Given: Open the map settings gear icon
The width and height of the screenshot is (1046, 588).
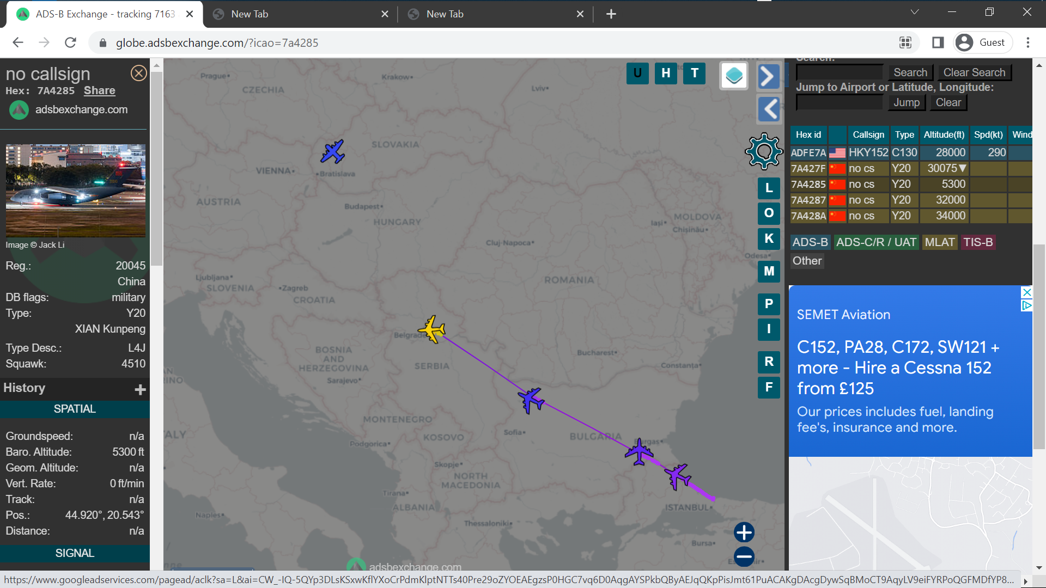Looking at the screenshot, I should tap(764, 151).
